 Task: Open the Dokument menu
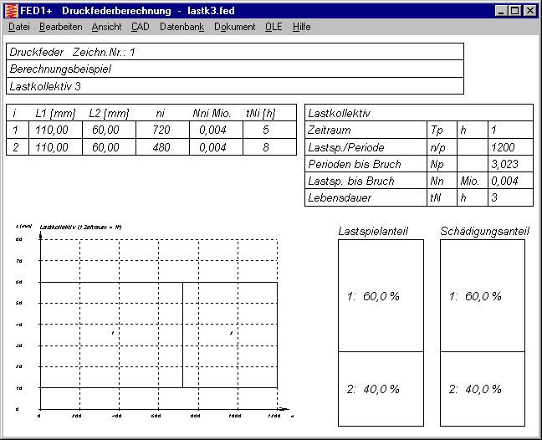click(x=234, y=27)
